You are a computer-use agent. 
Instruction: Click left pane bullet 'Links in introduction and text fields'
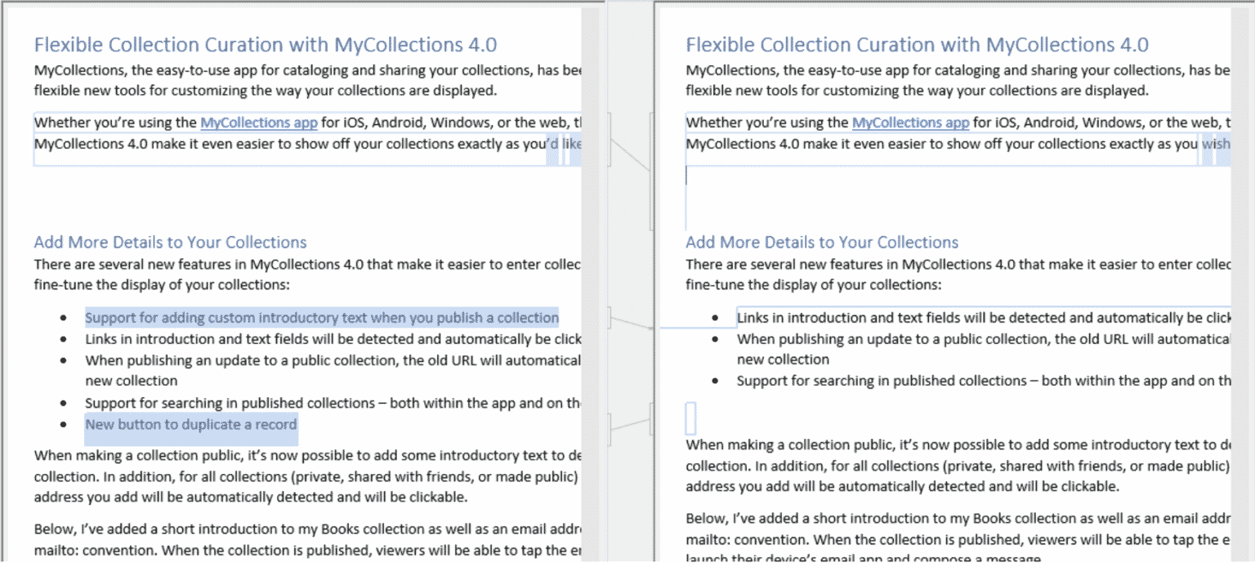click(333, 339)
